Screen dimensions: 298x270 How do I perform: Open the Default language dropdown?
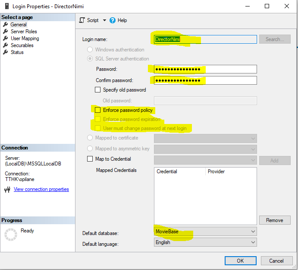pos(253,242)
